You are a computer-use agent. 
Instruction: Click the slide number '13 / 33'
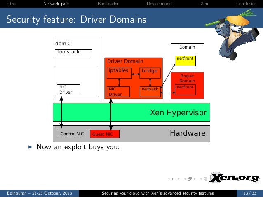pos(250,193)
